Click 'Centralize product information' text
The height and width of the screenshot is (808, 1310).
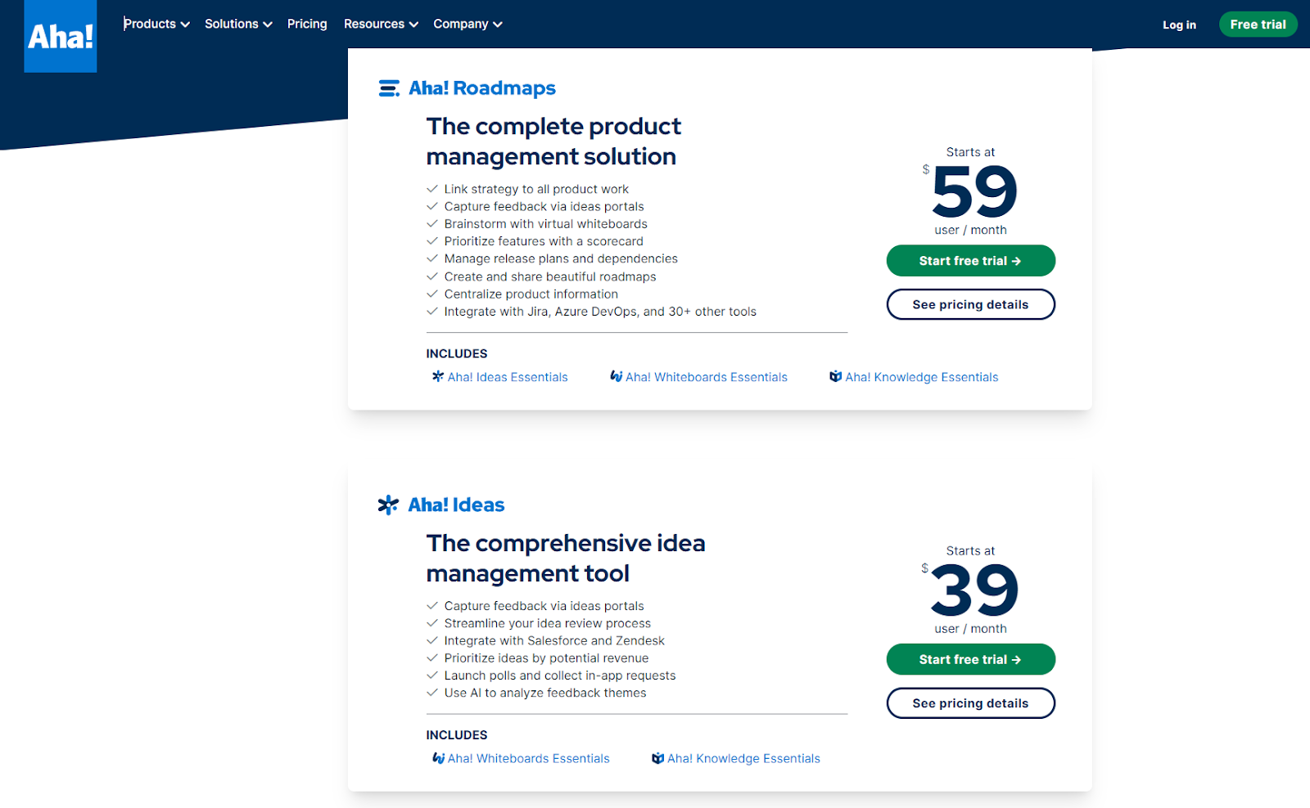(531, 294)
